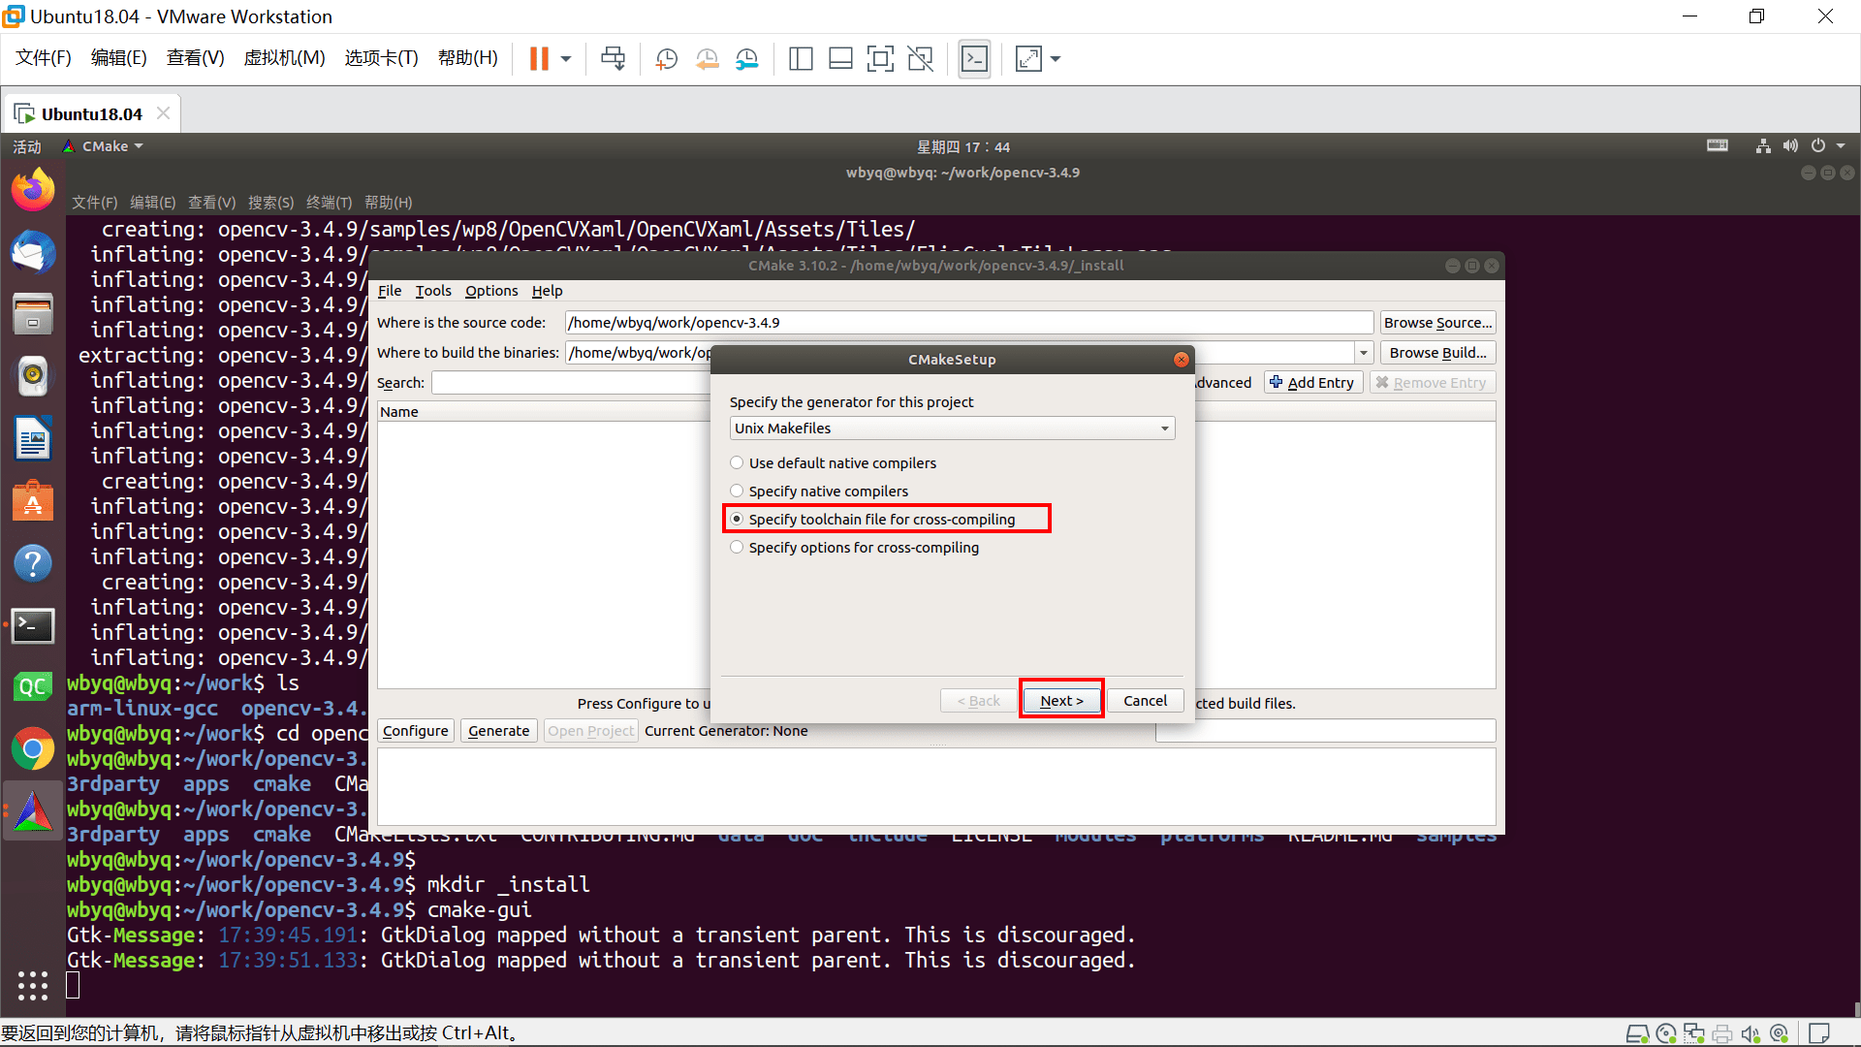Click the Browse Build... button
1861x1047 pixels.
[1437, 353]
